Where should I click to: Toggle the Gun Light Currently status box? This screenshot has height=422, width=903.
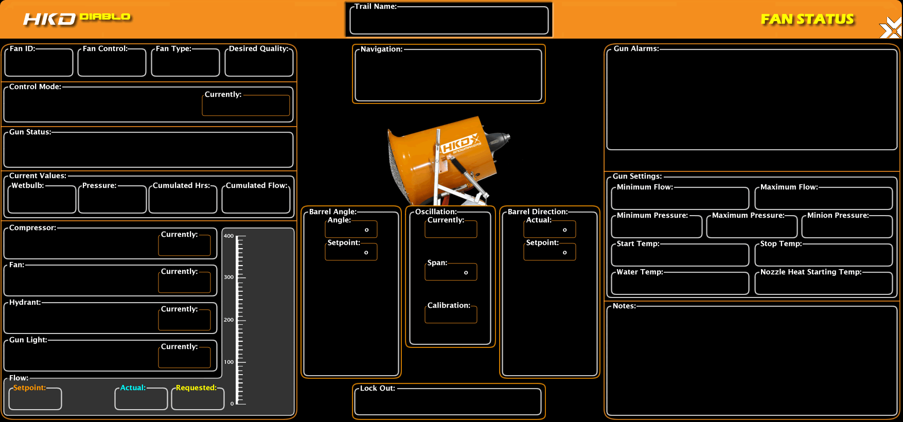tap(184, 358)
